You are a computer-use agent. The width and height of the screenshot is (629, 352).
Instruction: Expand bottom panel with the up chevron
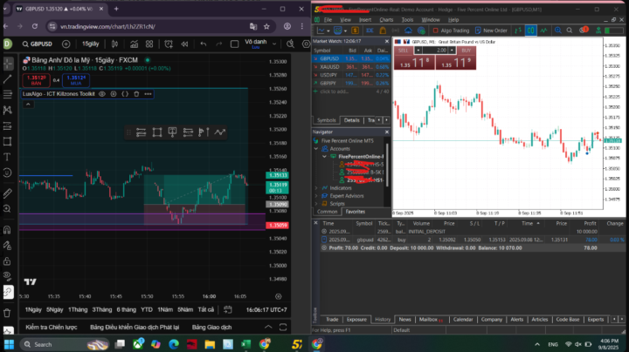268,328
